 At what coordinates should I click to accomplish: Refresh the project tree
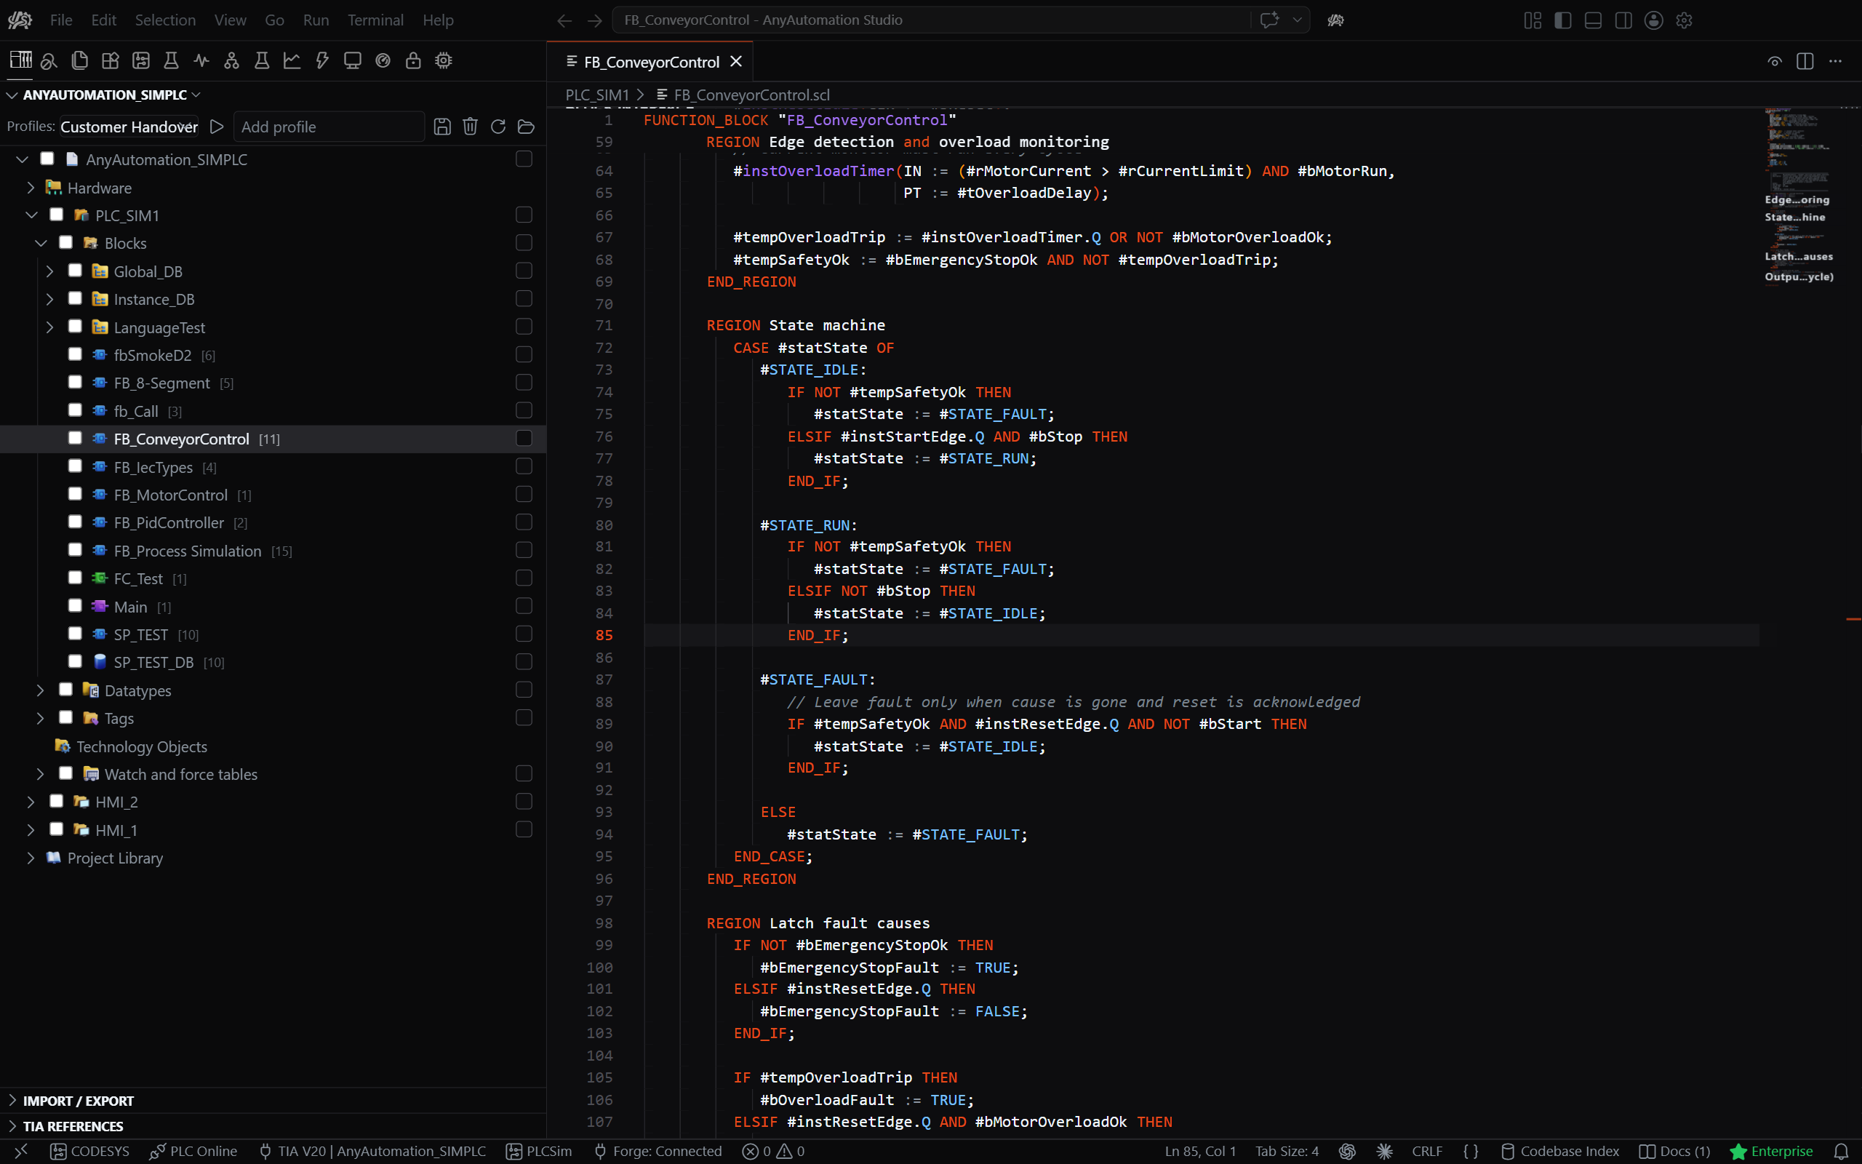[498, 127]
